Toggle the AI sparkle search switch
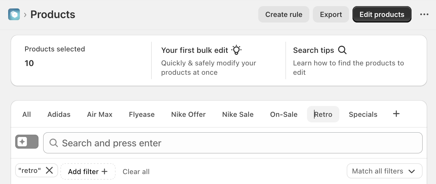436x184 pixels. (27, 142)
